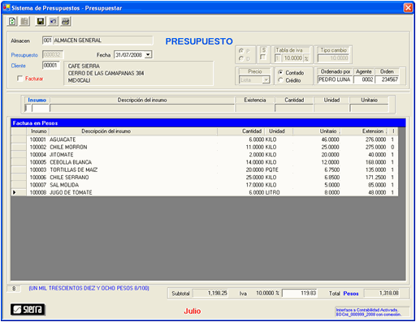Close the Presupuestar window
Screen dimensions: 416x322
(408, 8)
